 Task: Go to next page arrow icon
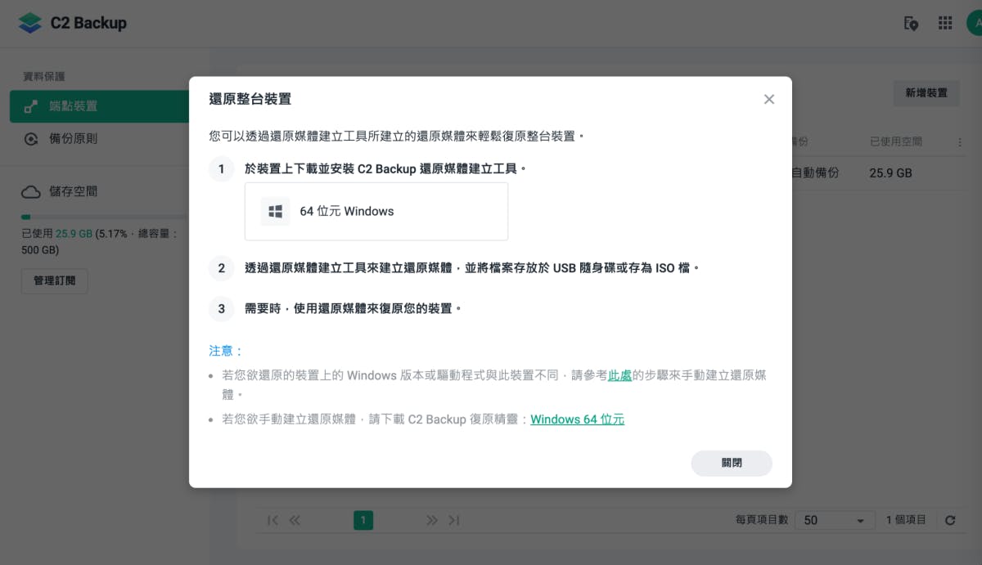point(432,520)
